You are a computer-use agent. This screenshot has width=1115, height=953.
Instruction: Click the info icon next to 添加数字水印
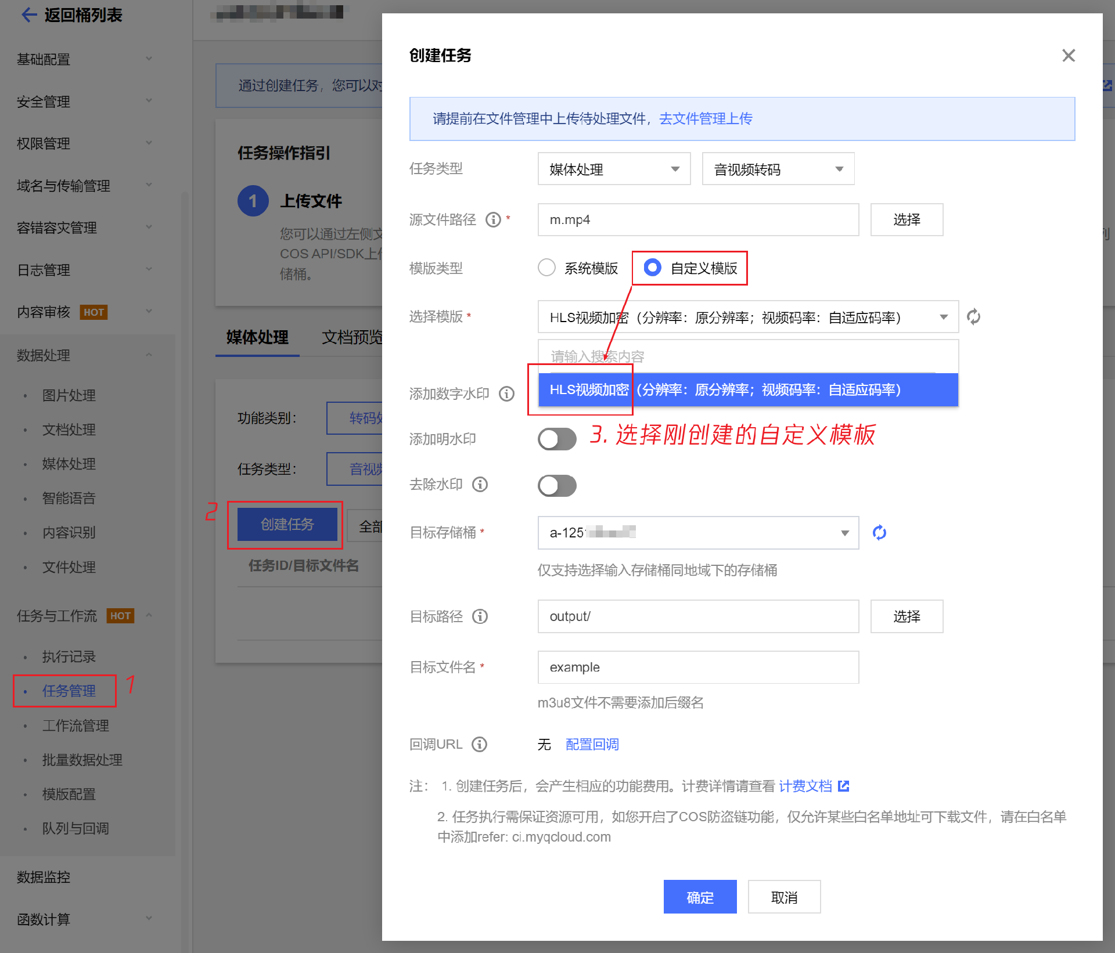pos(506,394)
